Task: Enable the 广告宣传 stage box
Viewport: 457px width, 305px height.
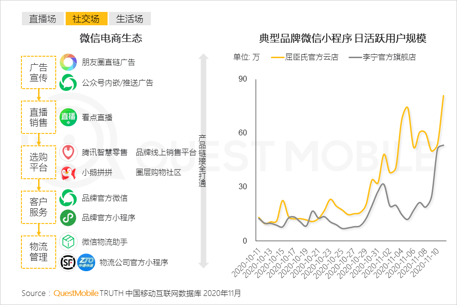Action: (38, 72)
